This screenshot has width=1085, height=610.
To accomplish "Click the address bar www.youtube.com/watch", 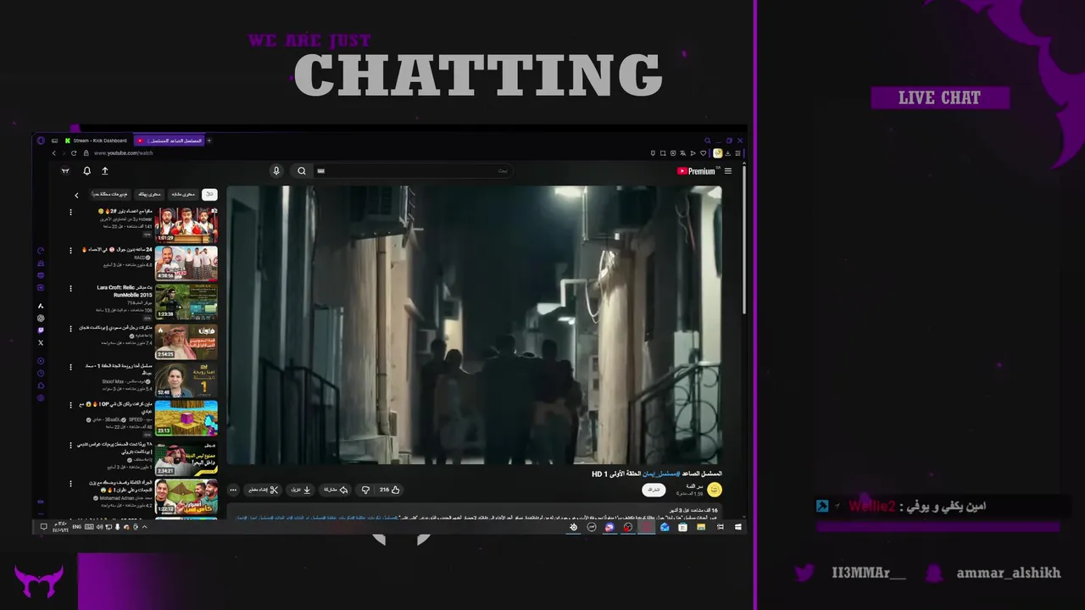I will pyautogui.click(x=123, y=153).
